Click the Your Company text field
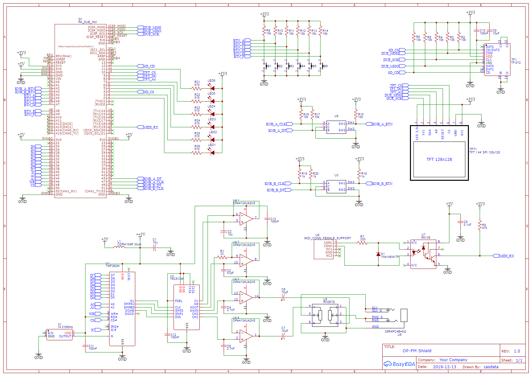 pyautogui.click(x=453, y=360)
